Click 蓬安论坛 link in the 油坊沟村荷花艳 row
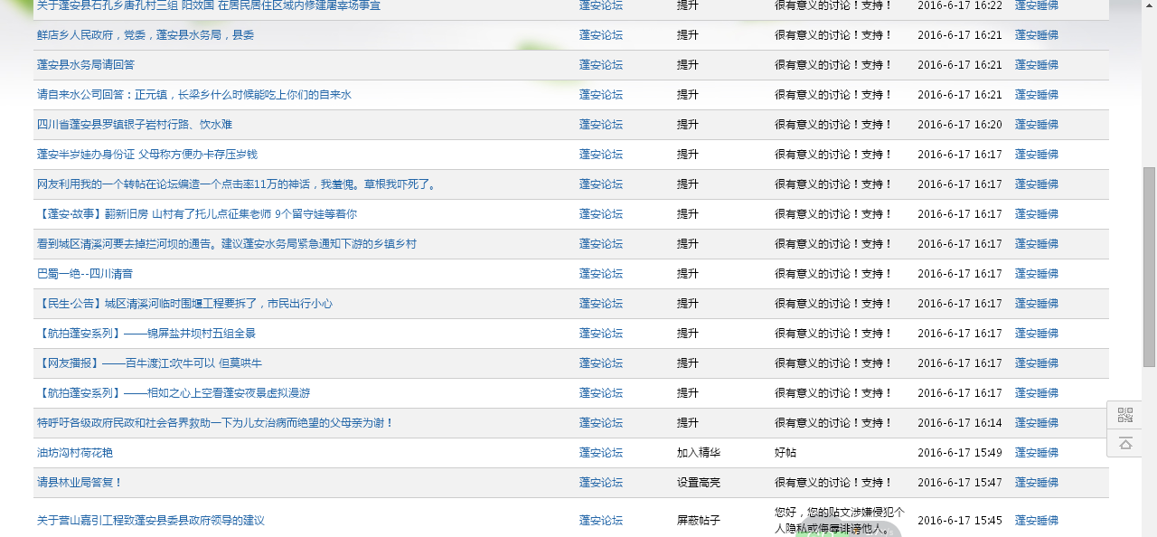1157x537 pixels. click(x=601, y=453)
